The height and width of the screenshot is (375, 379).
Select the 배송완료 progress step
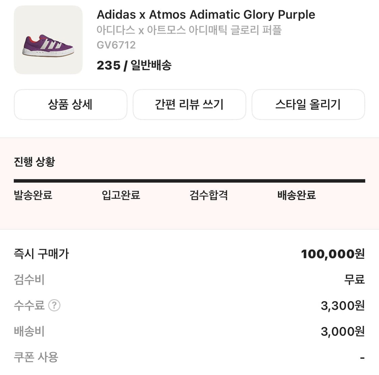pyautogui.click(x=297, y=195)
